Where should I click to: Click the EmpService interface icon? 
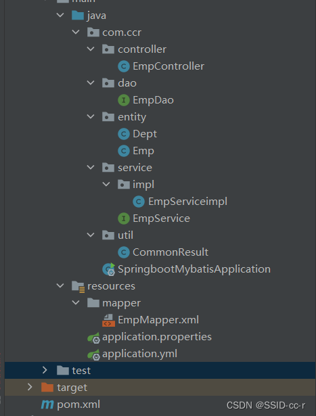(124, 218)
